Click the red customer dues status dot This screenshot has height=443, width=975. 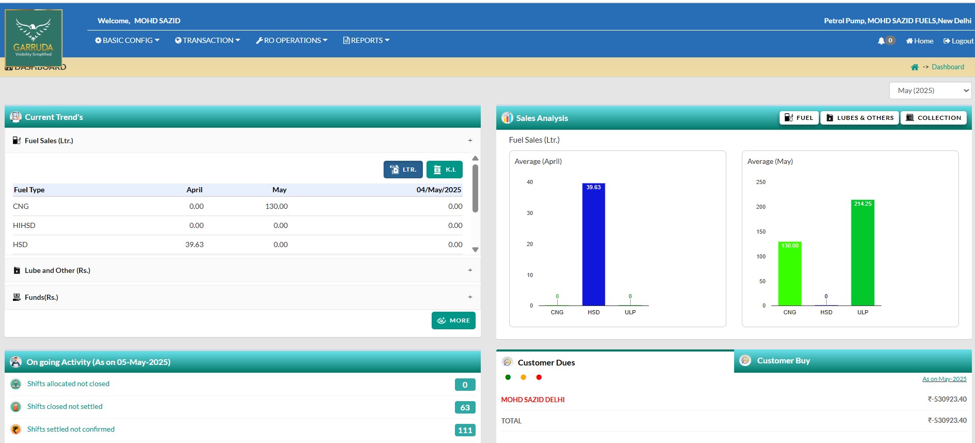point(539,377)
